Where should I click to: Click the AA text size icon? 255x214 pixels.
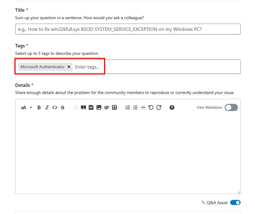pyautogui.click(x=24, y=107)
